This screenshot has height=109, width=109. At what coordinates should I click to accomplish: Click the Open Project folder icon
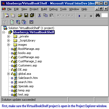[20, 15]
